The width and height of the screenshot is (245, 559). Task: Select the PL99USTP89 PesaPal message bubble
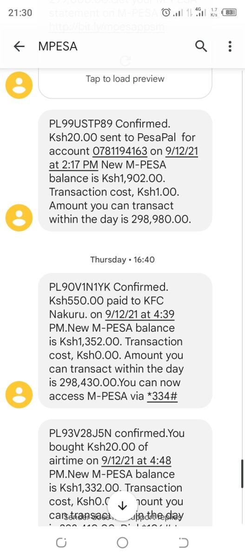(125, 171)
